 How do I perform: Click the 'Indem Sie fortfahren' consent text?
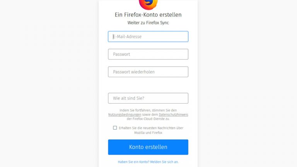pyautogui.click(x=148, y=111)
